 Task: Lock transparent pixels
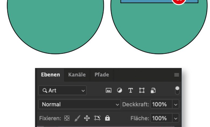(67, 118)
